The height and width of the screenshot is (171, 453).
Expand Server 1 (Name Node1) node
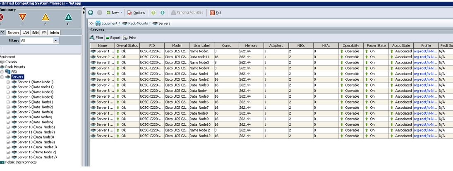8,82
